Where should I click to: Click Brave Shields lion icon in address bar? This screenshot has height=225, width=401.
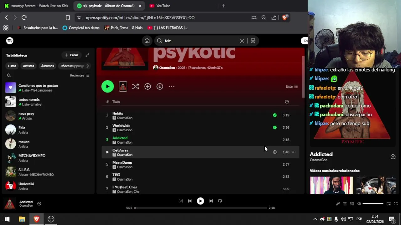(285, 17)
